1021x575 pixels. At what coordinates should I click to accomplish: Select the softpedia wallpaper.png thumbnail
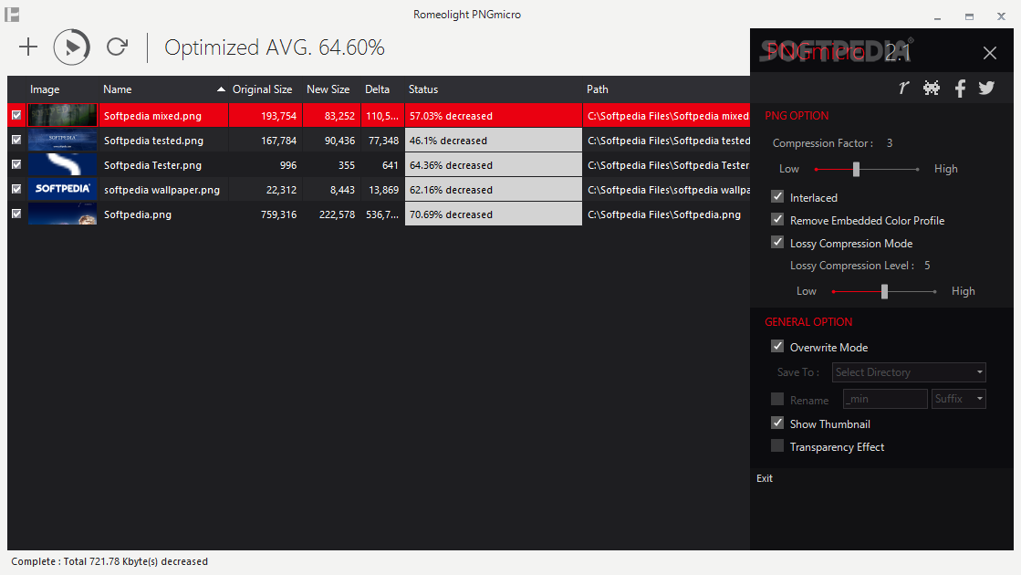pos(63,189)
